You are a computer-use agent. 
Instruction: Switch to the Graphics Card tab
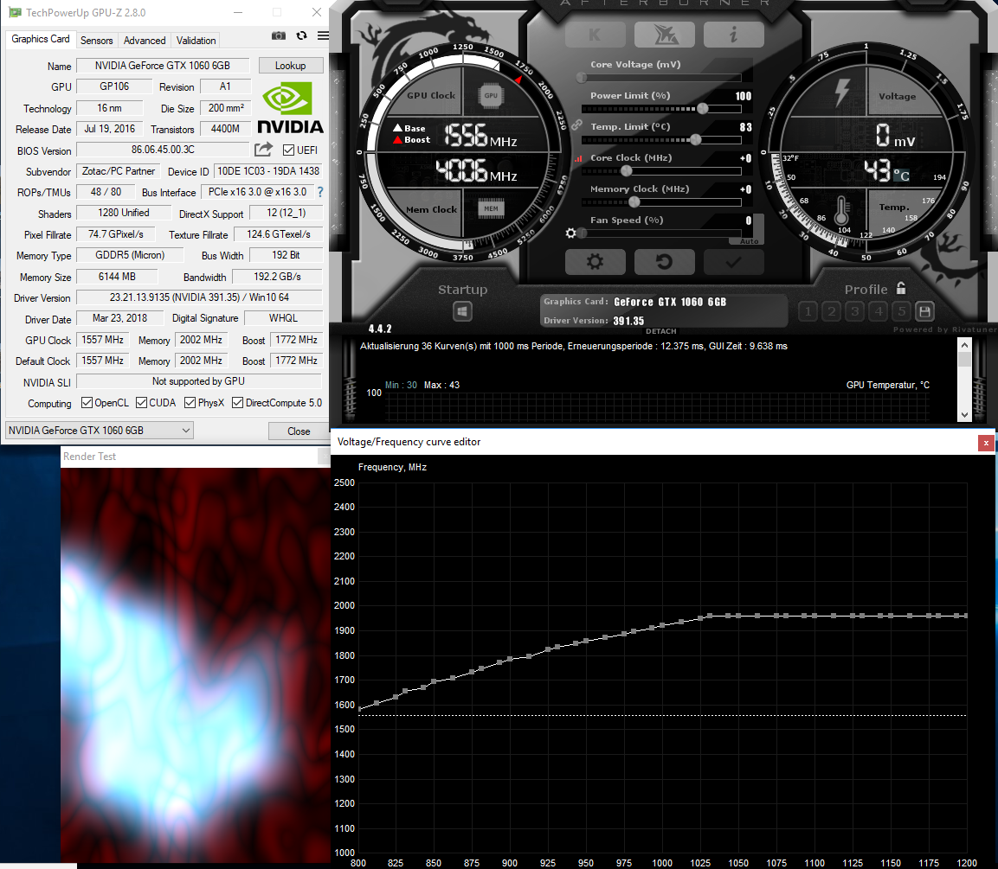(41, 39)
